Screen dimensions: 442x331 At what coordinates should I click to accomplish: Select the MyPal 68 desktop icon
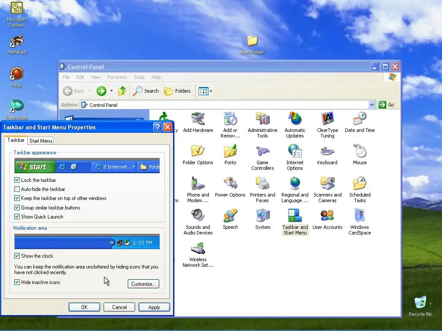(x=16, y=44)
